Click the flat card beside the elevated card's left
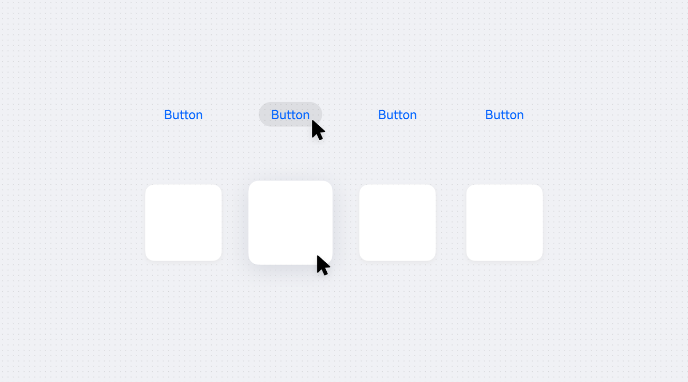Viewport: 688px width, 382px height. pos(183,223)
